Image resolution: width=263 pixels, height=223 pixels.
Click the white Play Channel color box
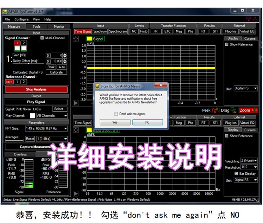(x=32, y=116)
